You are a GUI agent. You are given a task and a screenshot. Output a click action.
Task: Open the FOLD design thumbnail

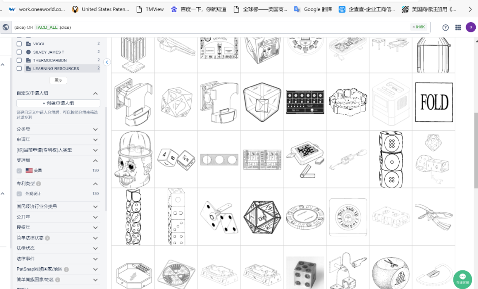point(434,102)
